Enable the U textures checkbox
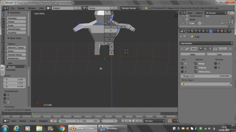This screenshot has height=132, width=236. (215, 63)
